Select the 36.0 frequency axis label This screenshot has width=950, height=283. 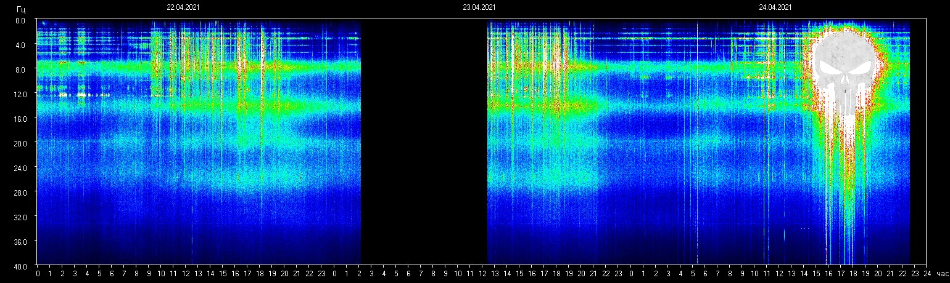click(19, 242)
